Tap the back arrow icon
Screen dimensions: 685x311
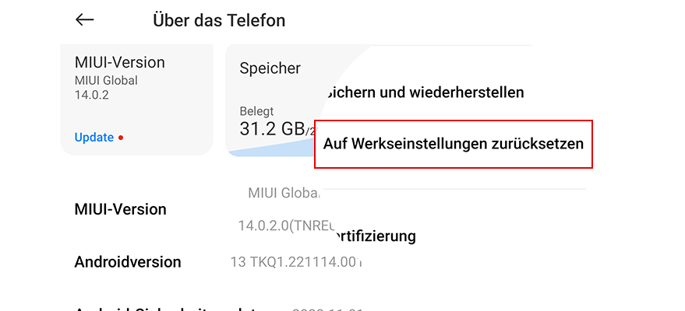[x=84, y=20]
